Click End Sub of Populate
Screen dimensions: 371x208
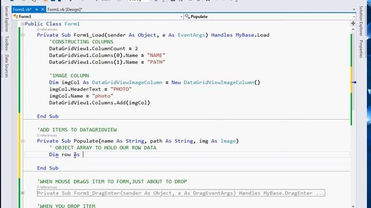(x=48, y=168)
